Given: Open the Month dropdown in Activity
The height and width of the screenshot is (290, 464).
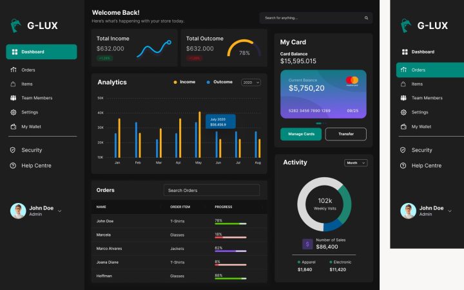Looking at the screenshot, I should pos(356,163).
